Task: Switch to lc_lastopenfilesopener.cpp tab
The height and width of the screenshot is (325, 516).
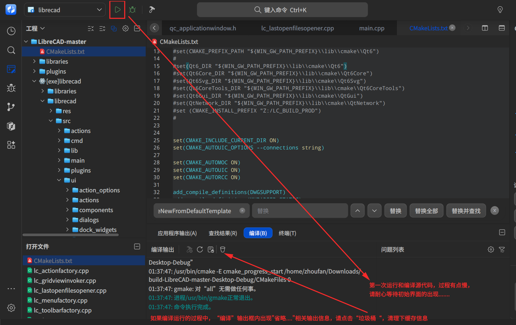Action: point(297,28)
